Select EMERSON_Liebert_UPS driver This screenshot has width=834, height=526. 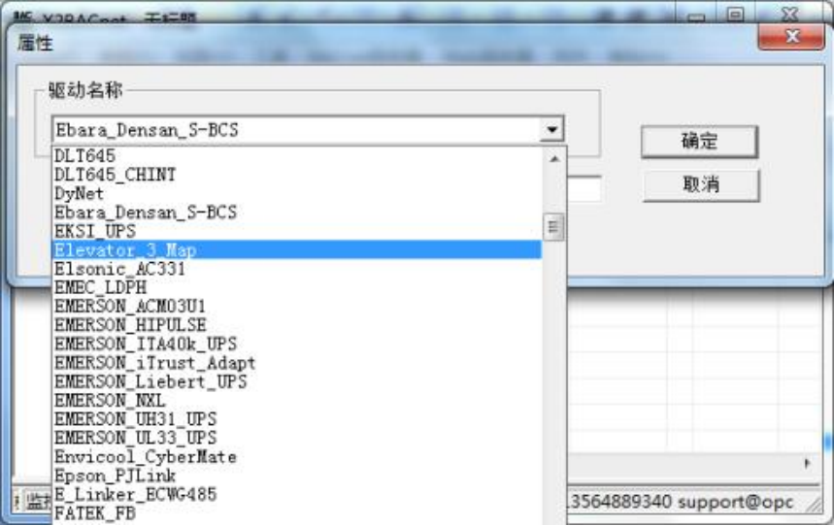click(297, 381)
